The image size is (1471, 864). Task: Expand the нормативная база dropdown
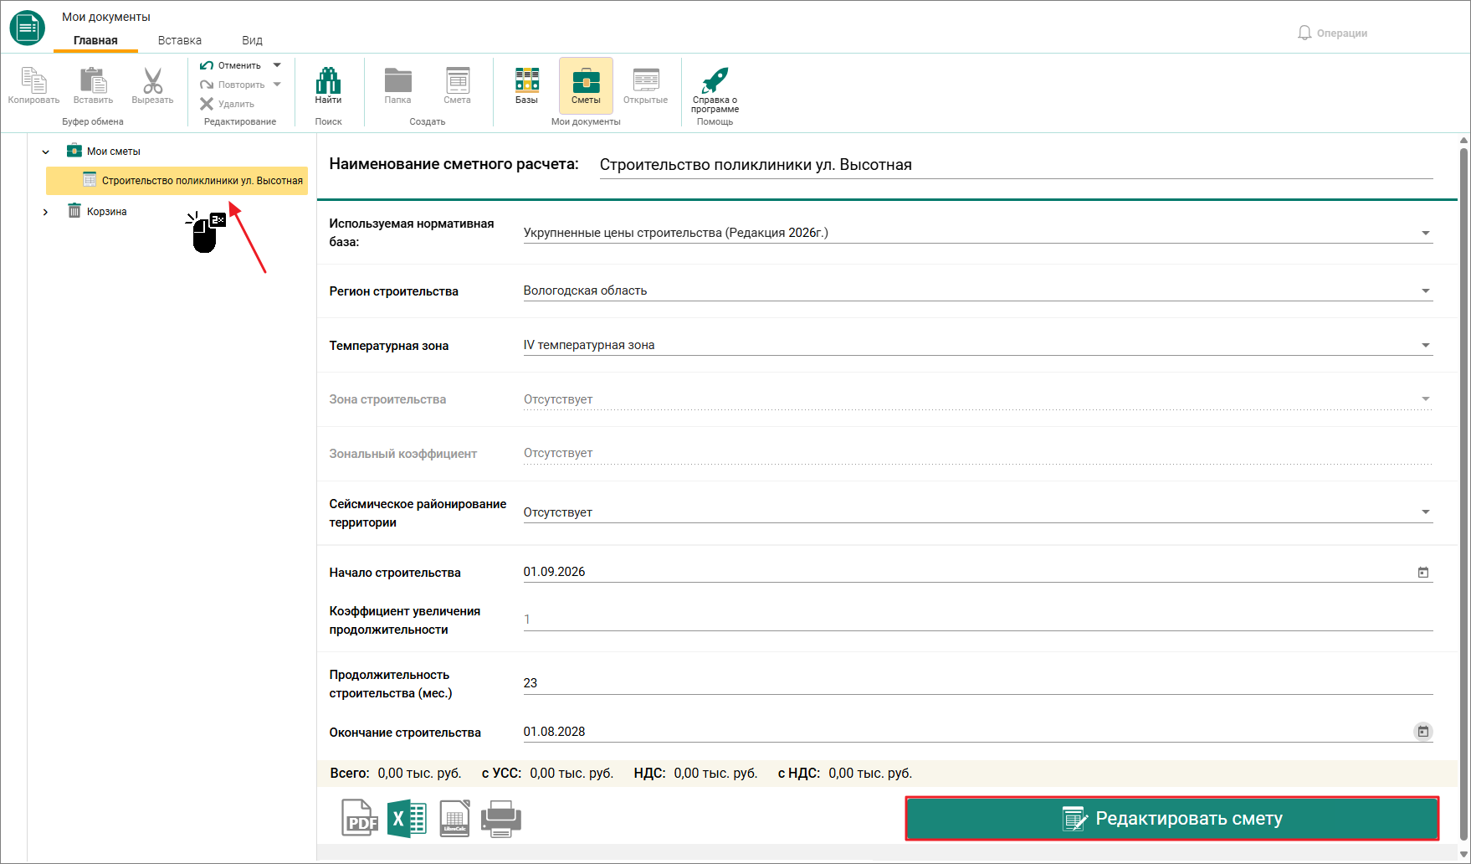click(x=1426, y=234)
